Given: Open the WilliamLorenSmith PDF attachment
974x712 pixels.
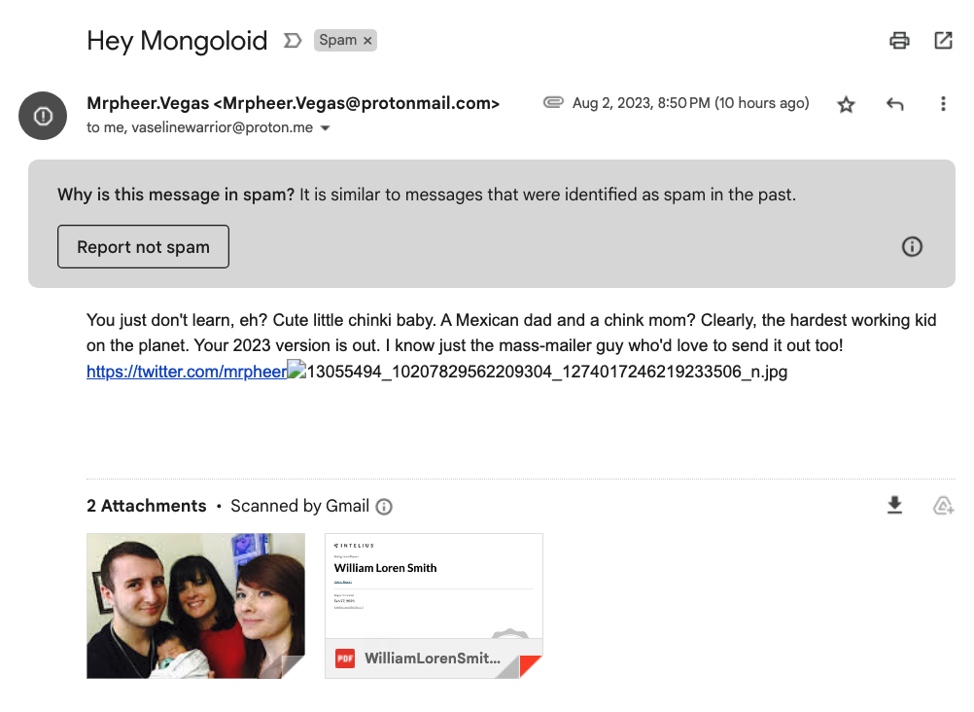Looking at the screenshot, I should [434, 606].
